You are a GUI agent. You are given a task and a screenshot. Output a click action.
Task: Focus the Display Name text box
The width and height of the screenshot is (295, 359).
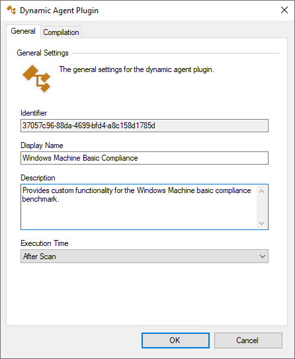(x=144, y=158)
